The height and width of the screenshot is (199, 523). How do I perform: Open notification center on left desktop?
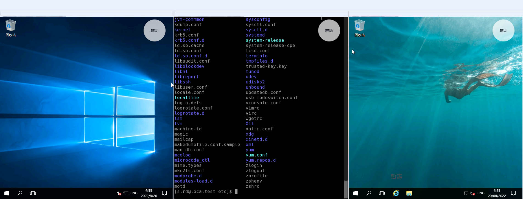click(x=164, y=193)
